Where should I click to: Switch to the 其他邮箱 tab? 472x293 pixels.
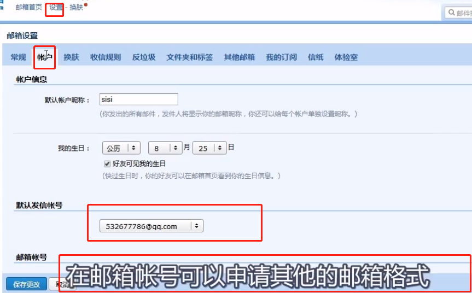click(x=240, y=57)
